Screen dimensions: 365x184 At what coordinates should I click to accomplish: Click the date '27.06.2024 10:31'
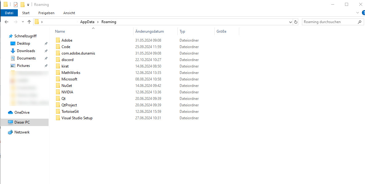[x=148, y=118]
